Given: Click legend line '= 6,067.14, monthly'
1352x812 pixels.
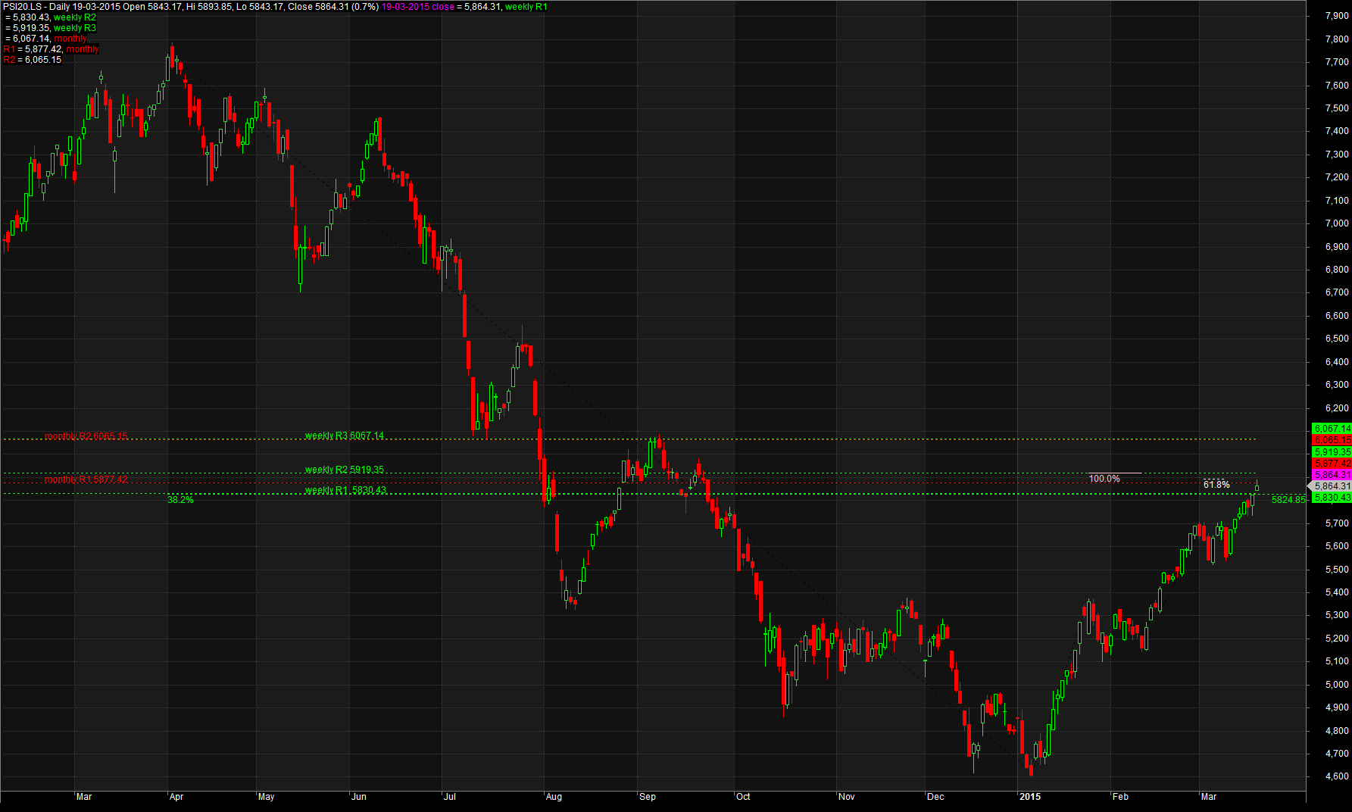Looking at the screenshot, I should (46, 39).
